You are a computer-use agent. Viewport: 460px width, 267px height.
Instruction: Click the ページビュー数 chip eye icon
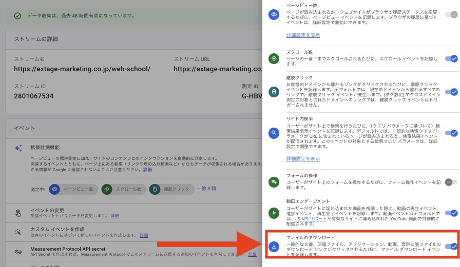pos(54,189)
